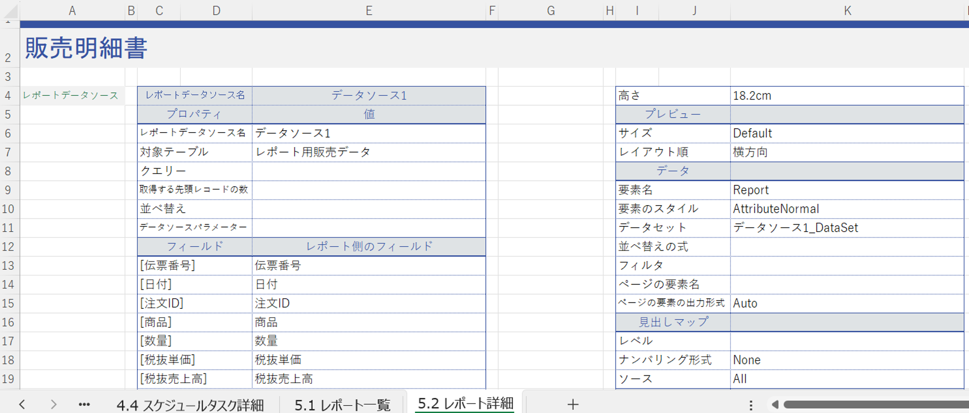Click the tab bar split handle dots
This screenshot has height=413, width=969.
click(751, 405)
